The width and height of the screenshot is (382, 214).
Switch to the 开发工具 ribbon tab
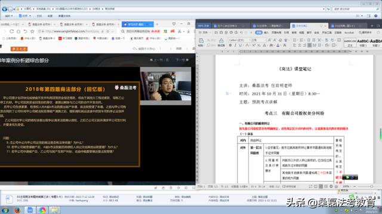[x=326, y=32]
